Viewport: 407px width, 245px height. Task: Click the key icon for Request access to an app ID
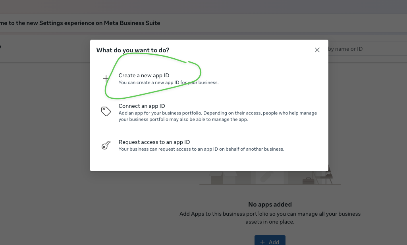tap(106, 145)
